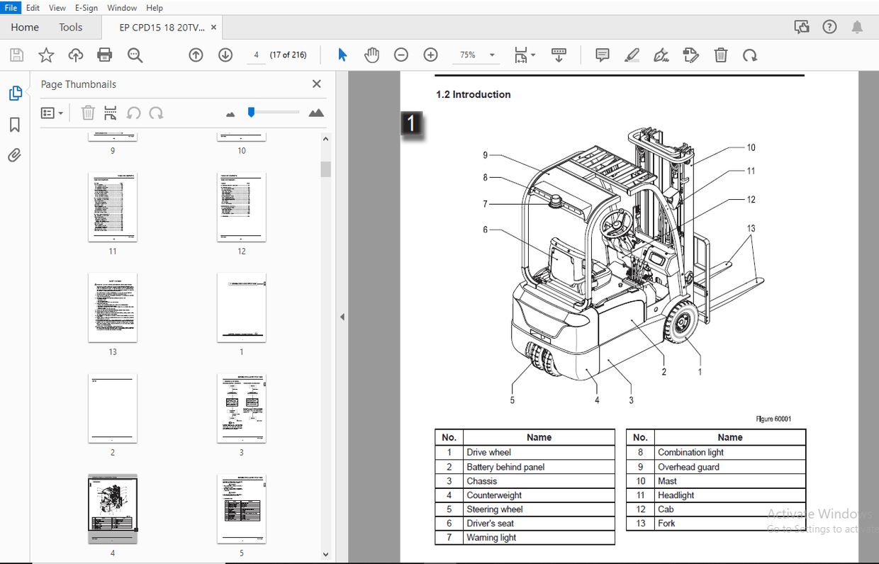This screenshot has width=879, height=564.
Task: Rotate pages clockwise in thumbnails panel
Action: click(x=156, y=113)
